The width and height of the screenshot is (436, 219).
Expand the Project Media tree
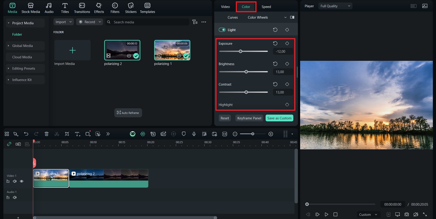pyautogui.click(x=9, y=23)
